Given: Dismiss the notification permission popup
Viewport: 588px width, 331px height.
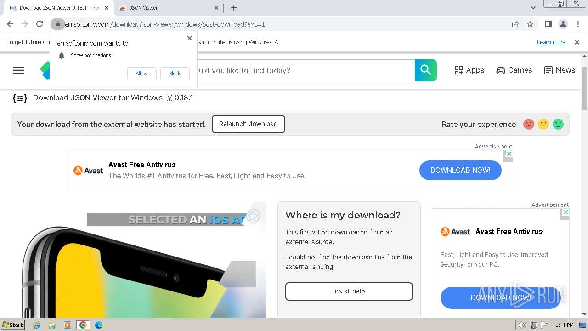Looking at the screenshot, I should 189,38.
